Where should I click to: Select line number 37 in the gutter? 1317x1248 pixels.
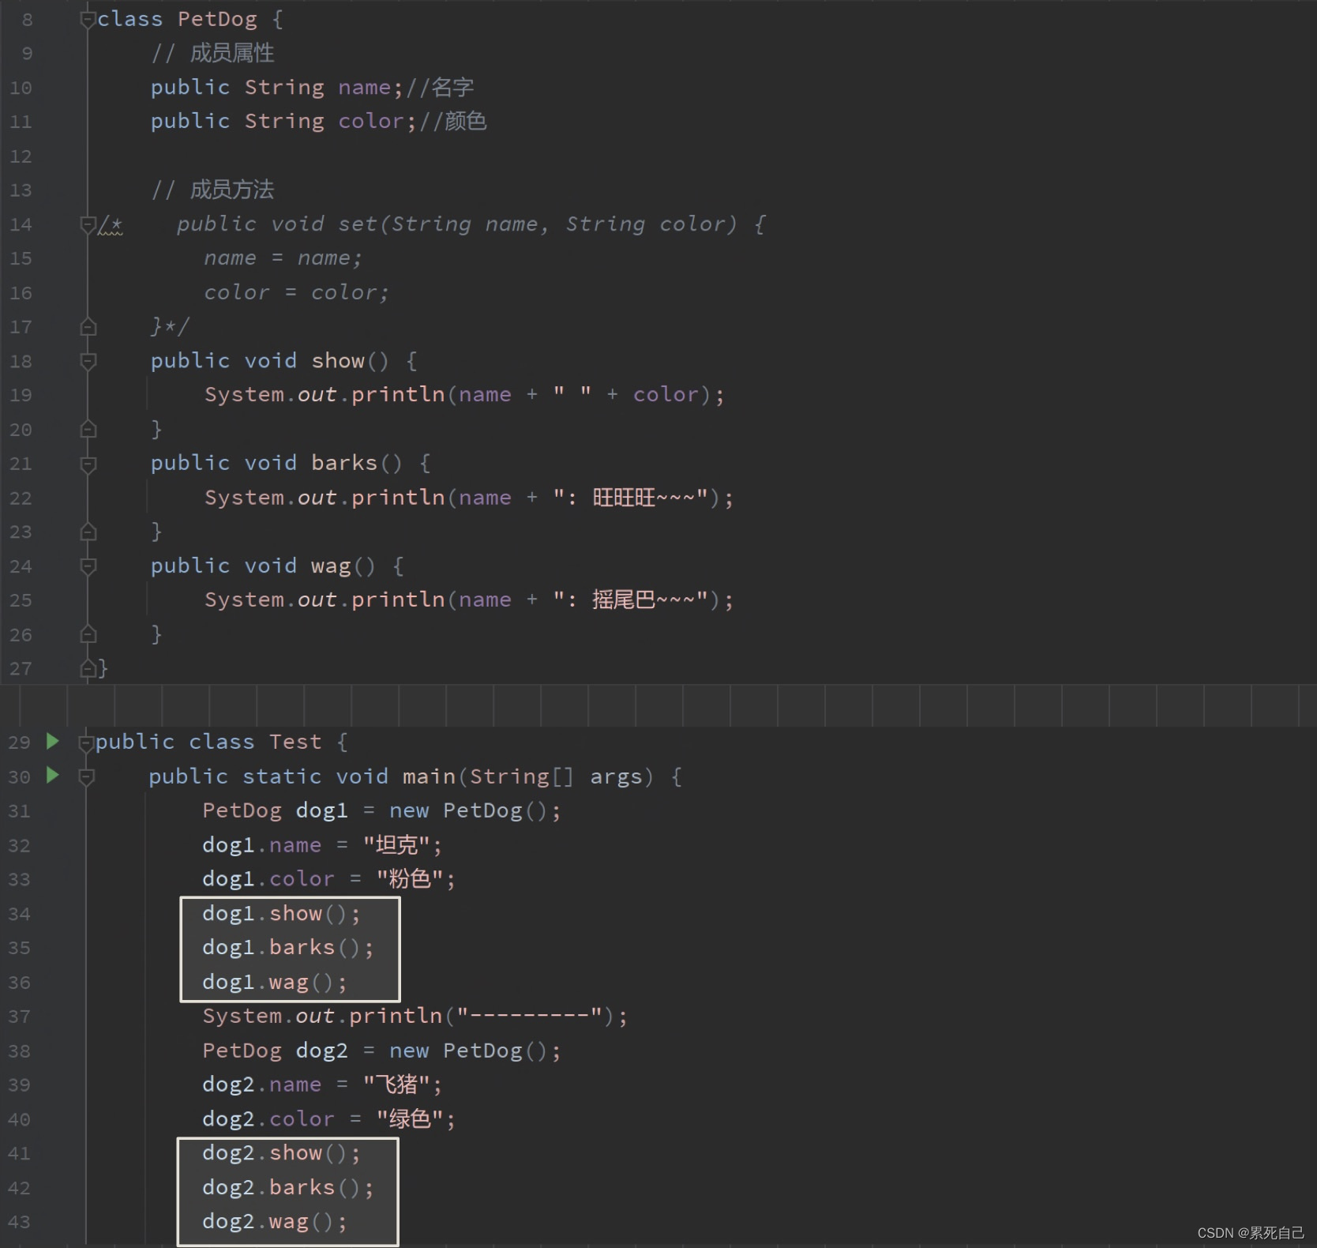(19, 1017)
